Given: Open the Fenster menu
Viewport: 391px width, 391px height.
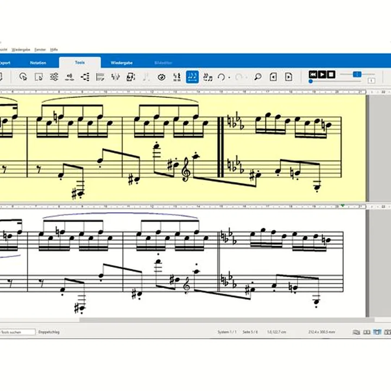Looking at the screenshot, I should click(x=40, y=49).
